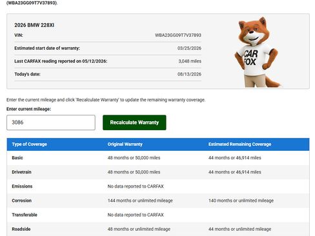
Task: Click the 'Enter current mileage:' label
Action: pyautogui.click(x=28, y=109)
